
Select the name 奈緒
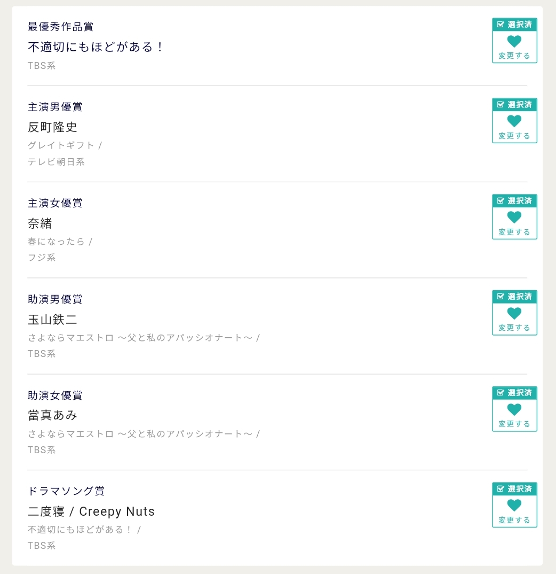[x=40, y=223]
